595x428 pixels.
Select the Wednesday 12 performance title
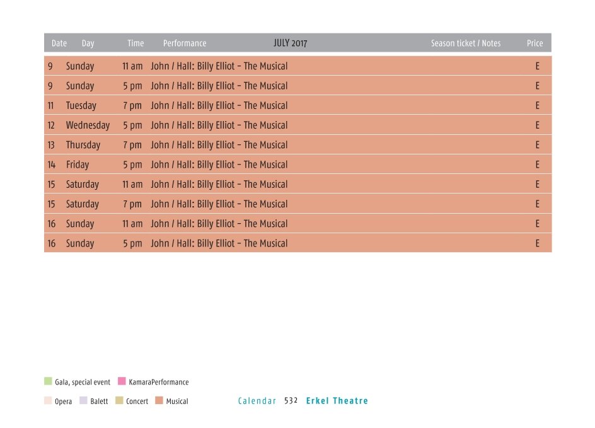click(219, 125)
